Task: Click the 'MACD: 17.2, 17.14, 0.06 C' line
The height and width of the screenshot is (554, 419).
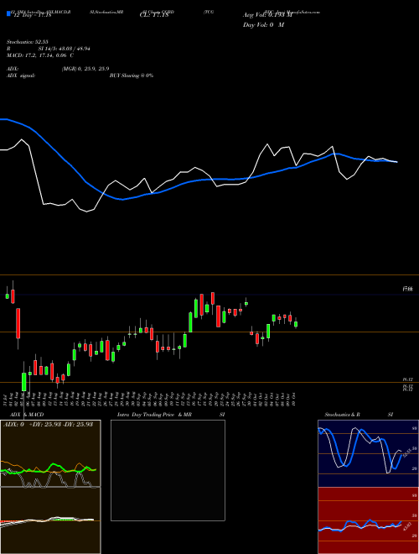Action: tap(40, 55)
